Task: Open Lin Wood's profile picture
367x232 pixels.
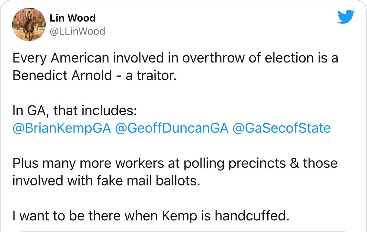Action: [x=29, y=24]
